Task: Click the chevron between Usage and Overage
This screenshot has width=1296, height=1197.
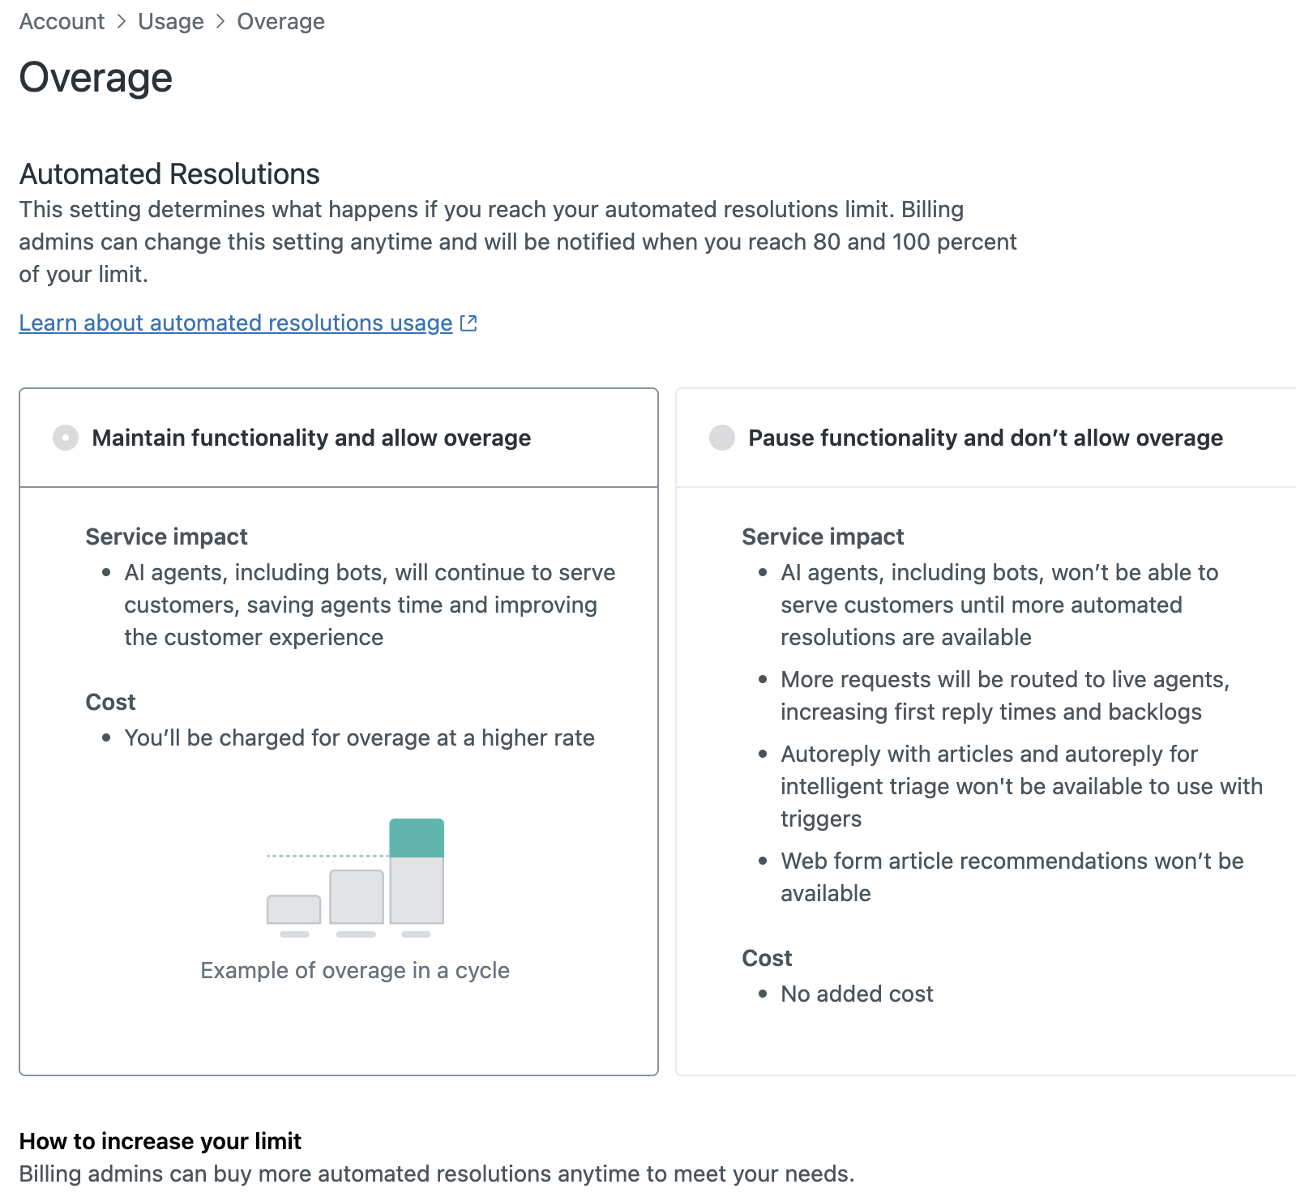Action: click(220, 22)
